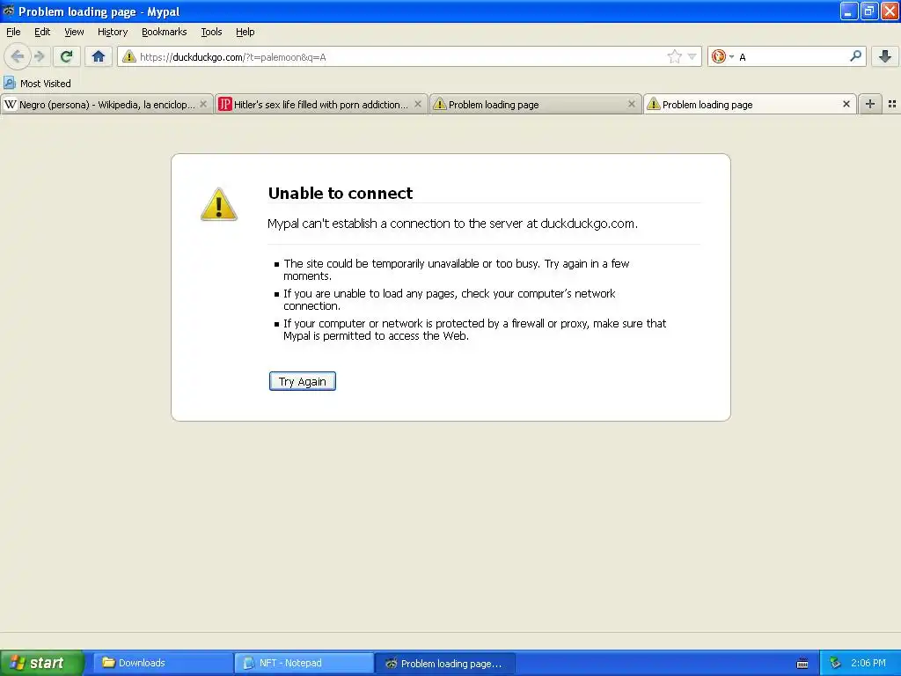Open the Bookmarks menu
The image size is (901, 676).
[165, 32]
